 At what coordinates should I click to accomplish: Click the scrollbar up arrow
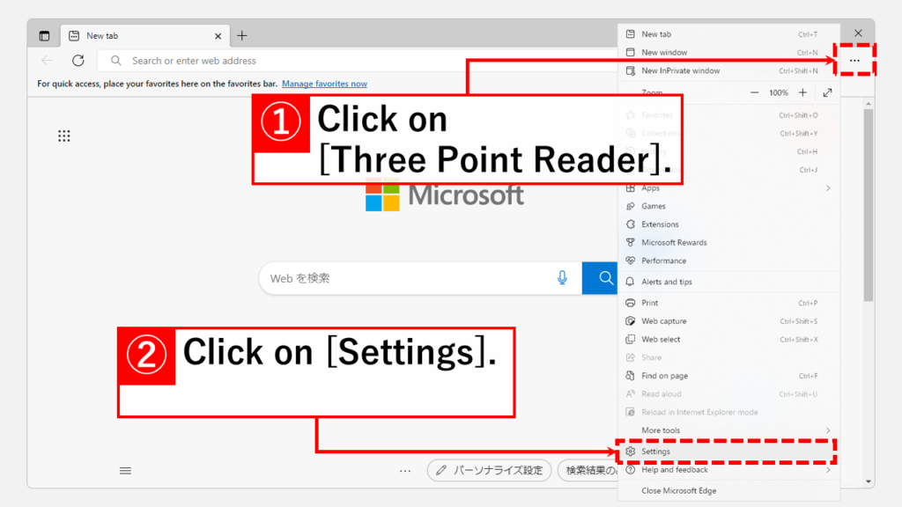tap(868, 104)
